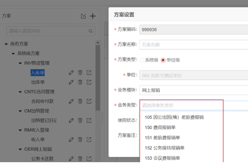Click the 方案名称 input field
The height and width of the screenshot is (164, 248).
(193, 45)
